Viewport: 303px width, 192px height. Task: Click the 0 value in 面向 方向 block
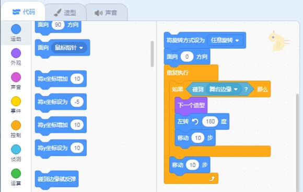point(187,57)
